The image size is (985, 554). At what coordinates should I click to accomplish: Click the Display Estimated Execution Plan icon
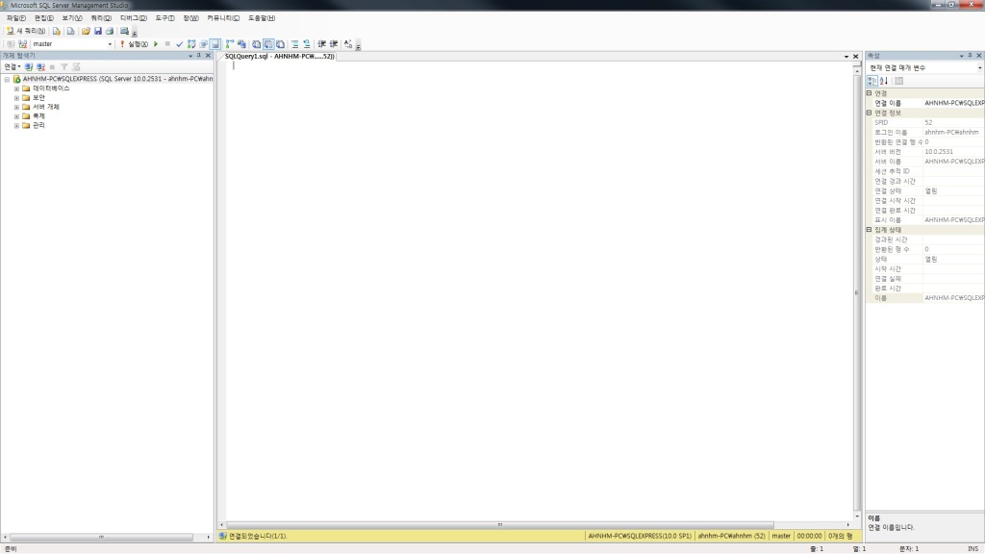coord(191,44)
